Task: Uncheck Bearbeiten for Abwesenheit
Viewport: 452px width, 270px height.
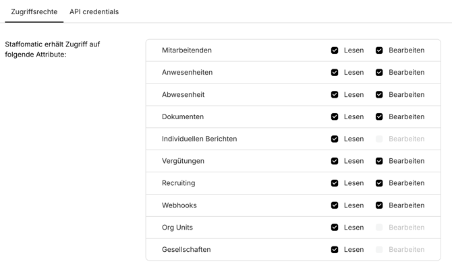Action: (379, 95)
